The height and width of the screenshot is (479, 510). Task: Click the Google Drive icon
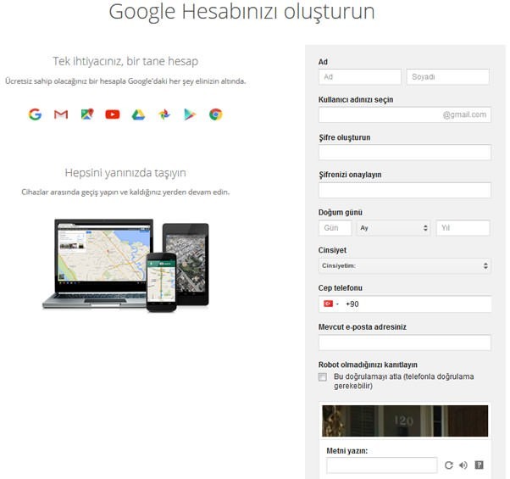[x=138, y=114]
